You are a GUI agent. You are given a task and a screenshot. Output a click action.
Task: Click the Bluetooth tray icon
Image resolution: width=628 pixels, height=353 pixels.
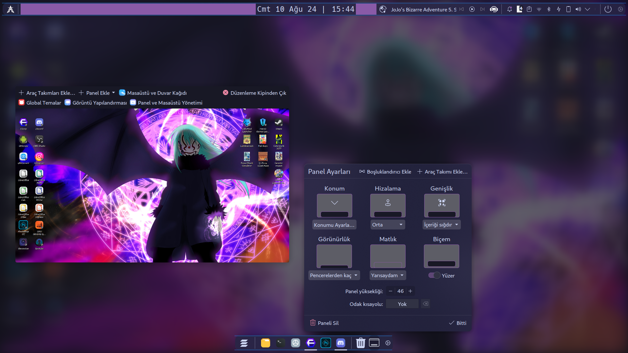tap(549, 9)
